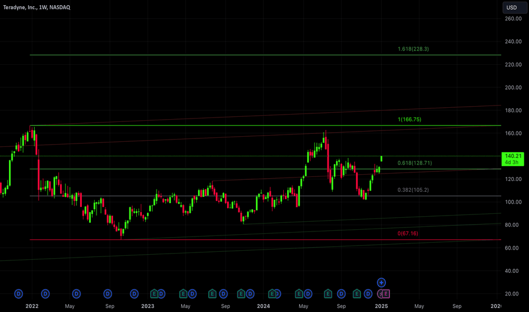Select the dividend D marker above May 2022
The width and height of the screenshot is (529, 312).
pyautogui.click(x=76, y=294)
